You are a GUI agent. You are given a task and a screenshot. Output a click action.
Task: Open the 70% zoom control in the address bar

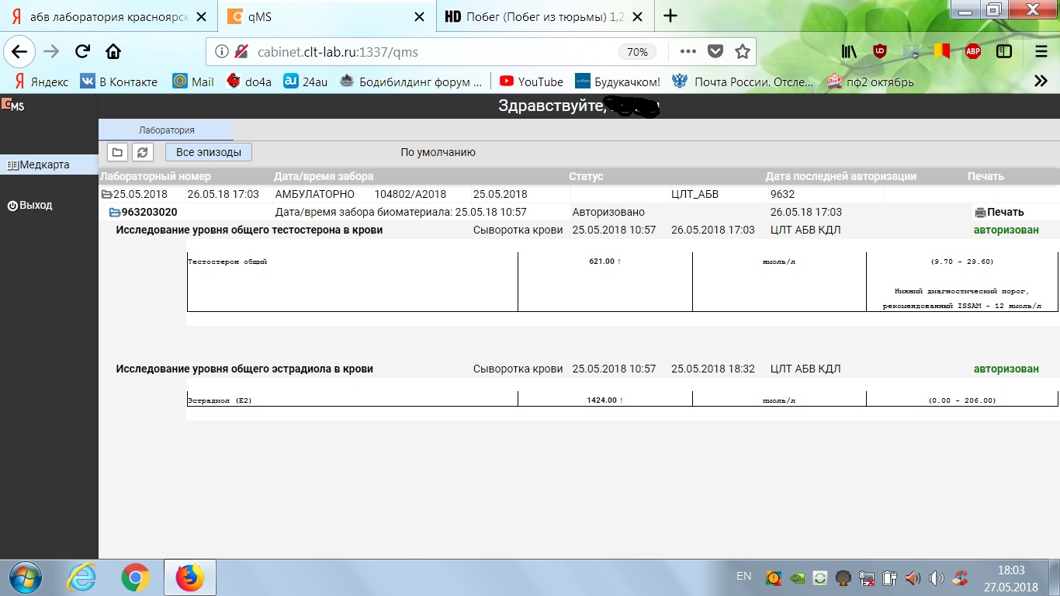coord(637,52)
